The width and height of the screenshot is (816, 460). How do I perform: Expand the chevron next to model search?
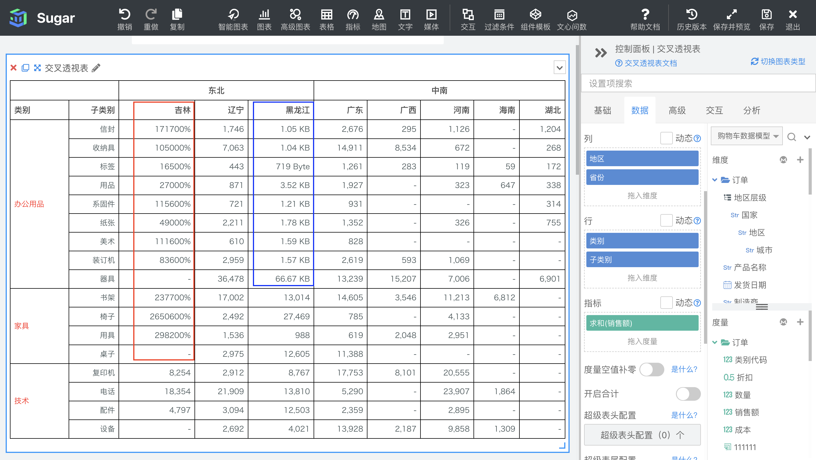pyautogui.click(x=807, y=137)
